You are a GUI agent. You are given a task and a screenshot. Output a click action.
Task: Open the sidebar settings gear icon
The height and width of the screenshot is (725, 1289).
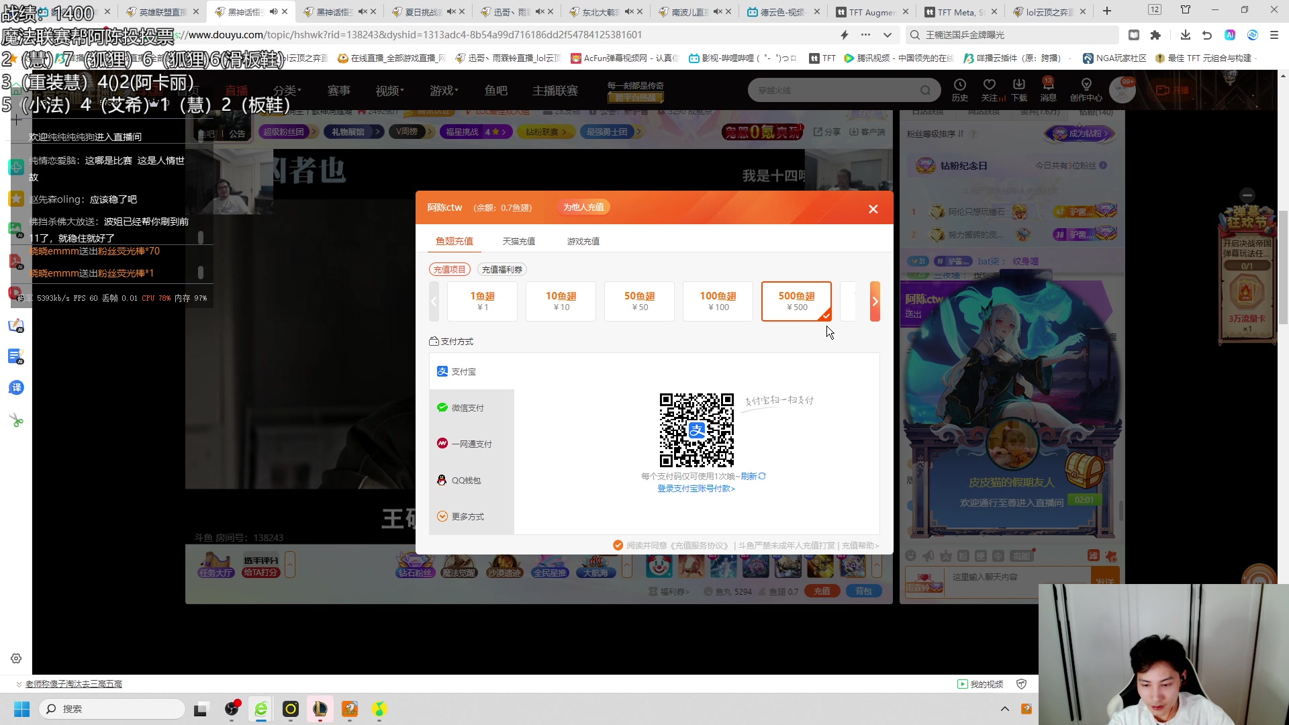pos(16,659)
